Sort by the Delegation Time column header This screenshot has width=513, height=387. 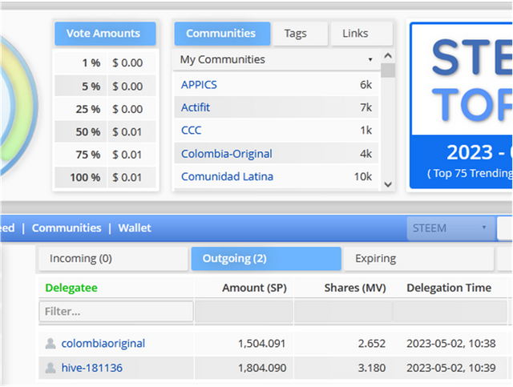pos(449,288)
